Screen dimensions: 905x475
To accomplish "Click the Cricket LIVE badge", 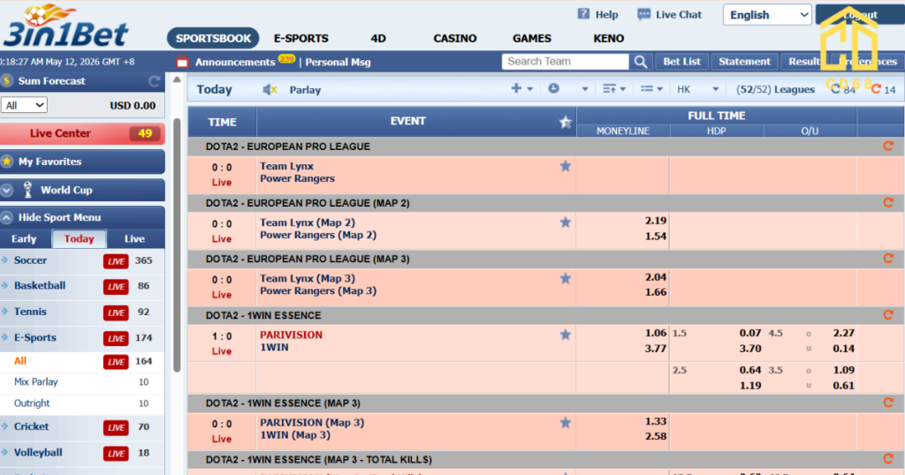I will point(116,427).
